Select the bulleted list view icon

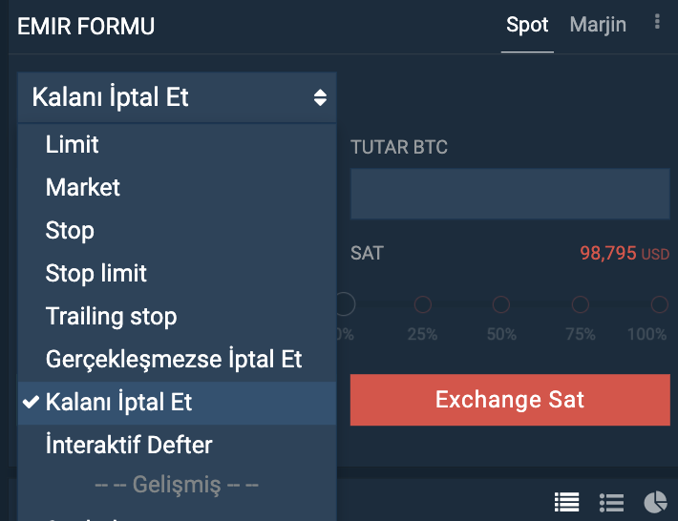coord(611,503)
